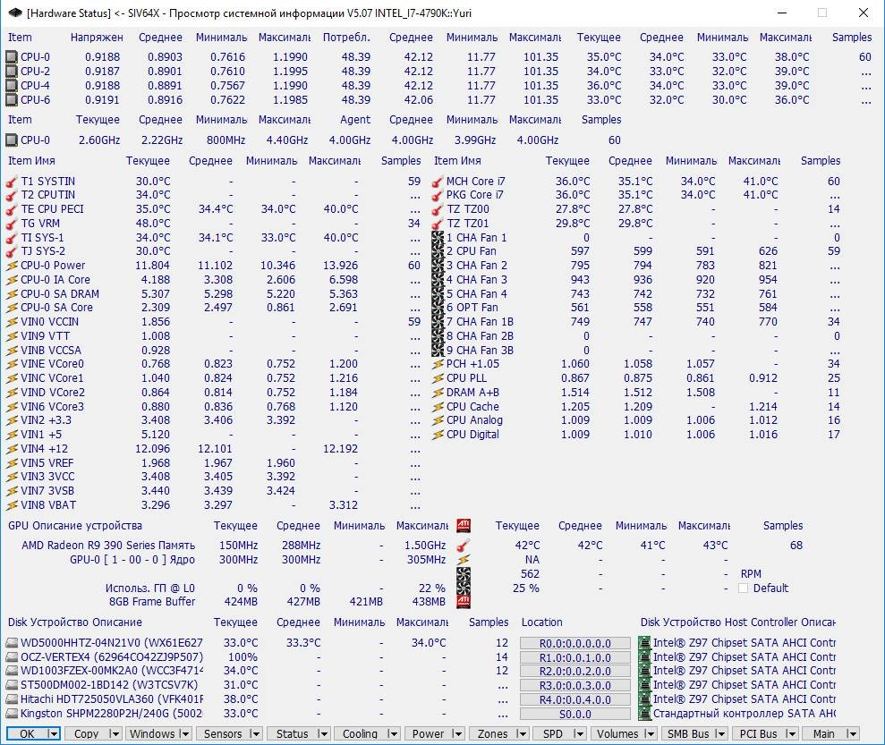The height and width of the screenshot is (745, 885).
Task: Click the TZ TZ00 thermometer icon
Action: [438, 210]
